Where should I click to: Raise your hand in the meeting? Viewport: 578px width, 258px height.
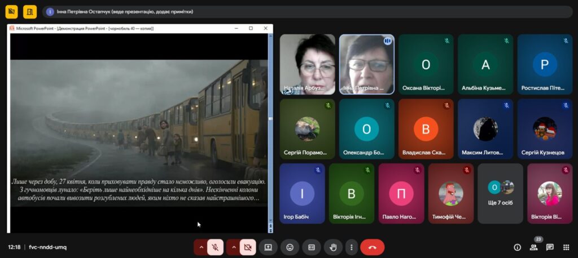click(x=333, y=247)
